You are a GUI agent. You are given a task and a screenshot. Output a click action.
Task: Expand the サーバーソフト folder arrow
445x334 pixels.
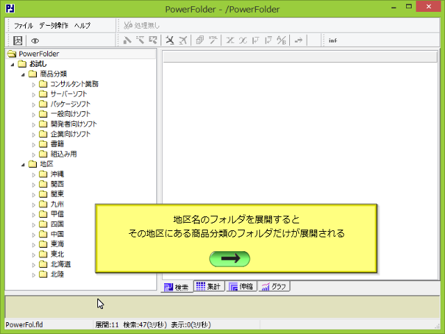pyautogui.click(x=33, y=95)
